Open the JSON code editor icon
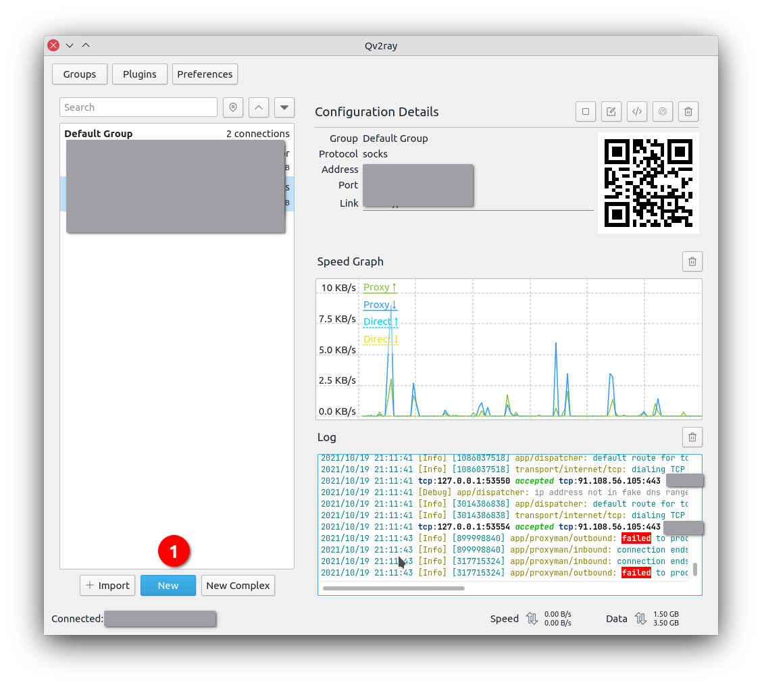Image resolution: width=762 pixels, height=687 pixels. coord(637,111)
